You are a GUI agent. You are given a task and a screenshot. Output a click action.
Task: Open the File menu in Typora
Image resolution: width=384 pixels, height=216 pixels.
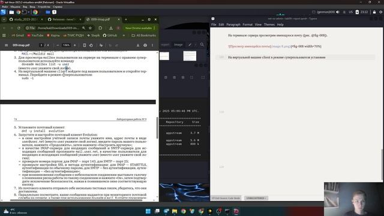(x=214, y=25)
